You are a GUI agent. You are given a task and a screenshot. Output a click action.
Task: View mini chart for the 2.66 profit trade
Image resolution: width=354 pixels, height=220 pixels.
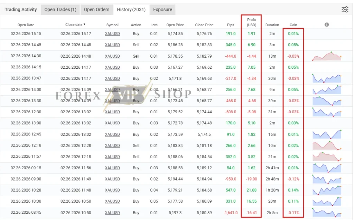pyautogui.click(x=327, y=145)
